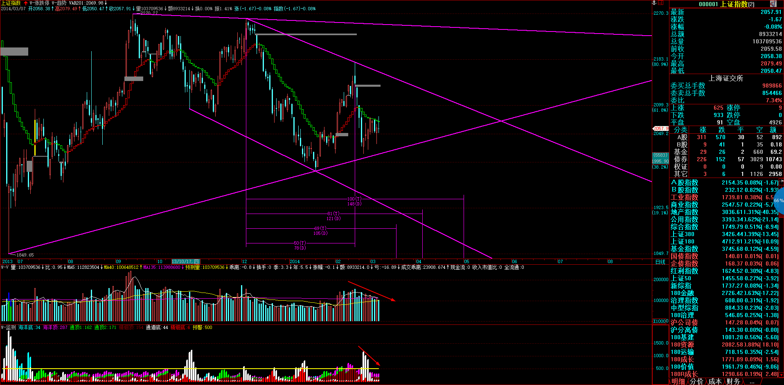Click the highlighted 13/10/17 date marker
Viewport: 784px width, 385px height.
coord(185,261)
